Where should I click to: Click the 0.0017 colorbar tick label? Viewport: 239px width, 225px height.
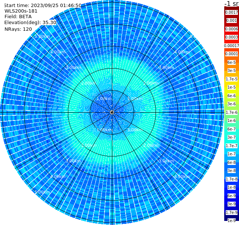point(232,12)
